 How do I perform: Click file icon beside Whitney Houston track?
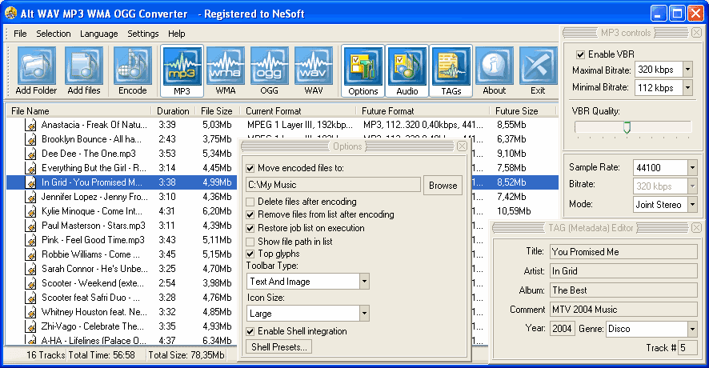point(30,312)
